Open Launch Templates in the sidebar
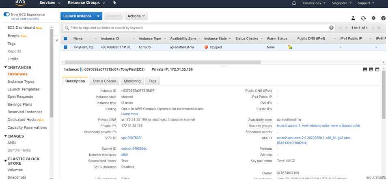The height and width of the screenshot is (181, 388). [x=24, y=89]
